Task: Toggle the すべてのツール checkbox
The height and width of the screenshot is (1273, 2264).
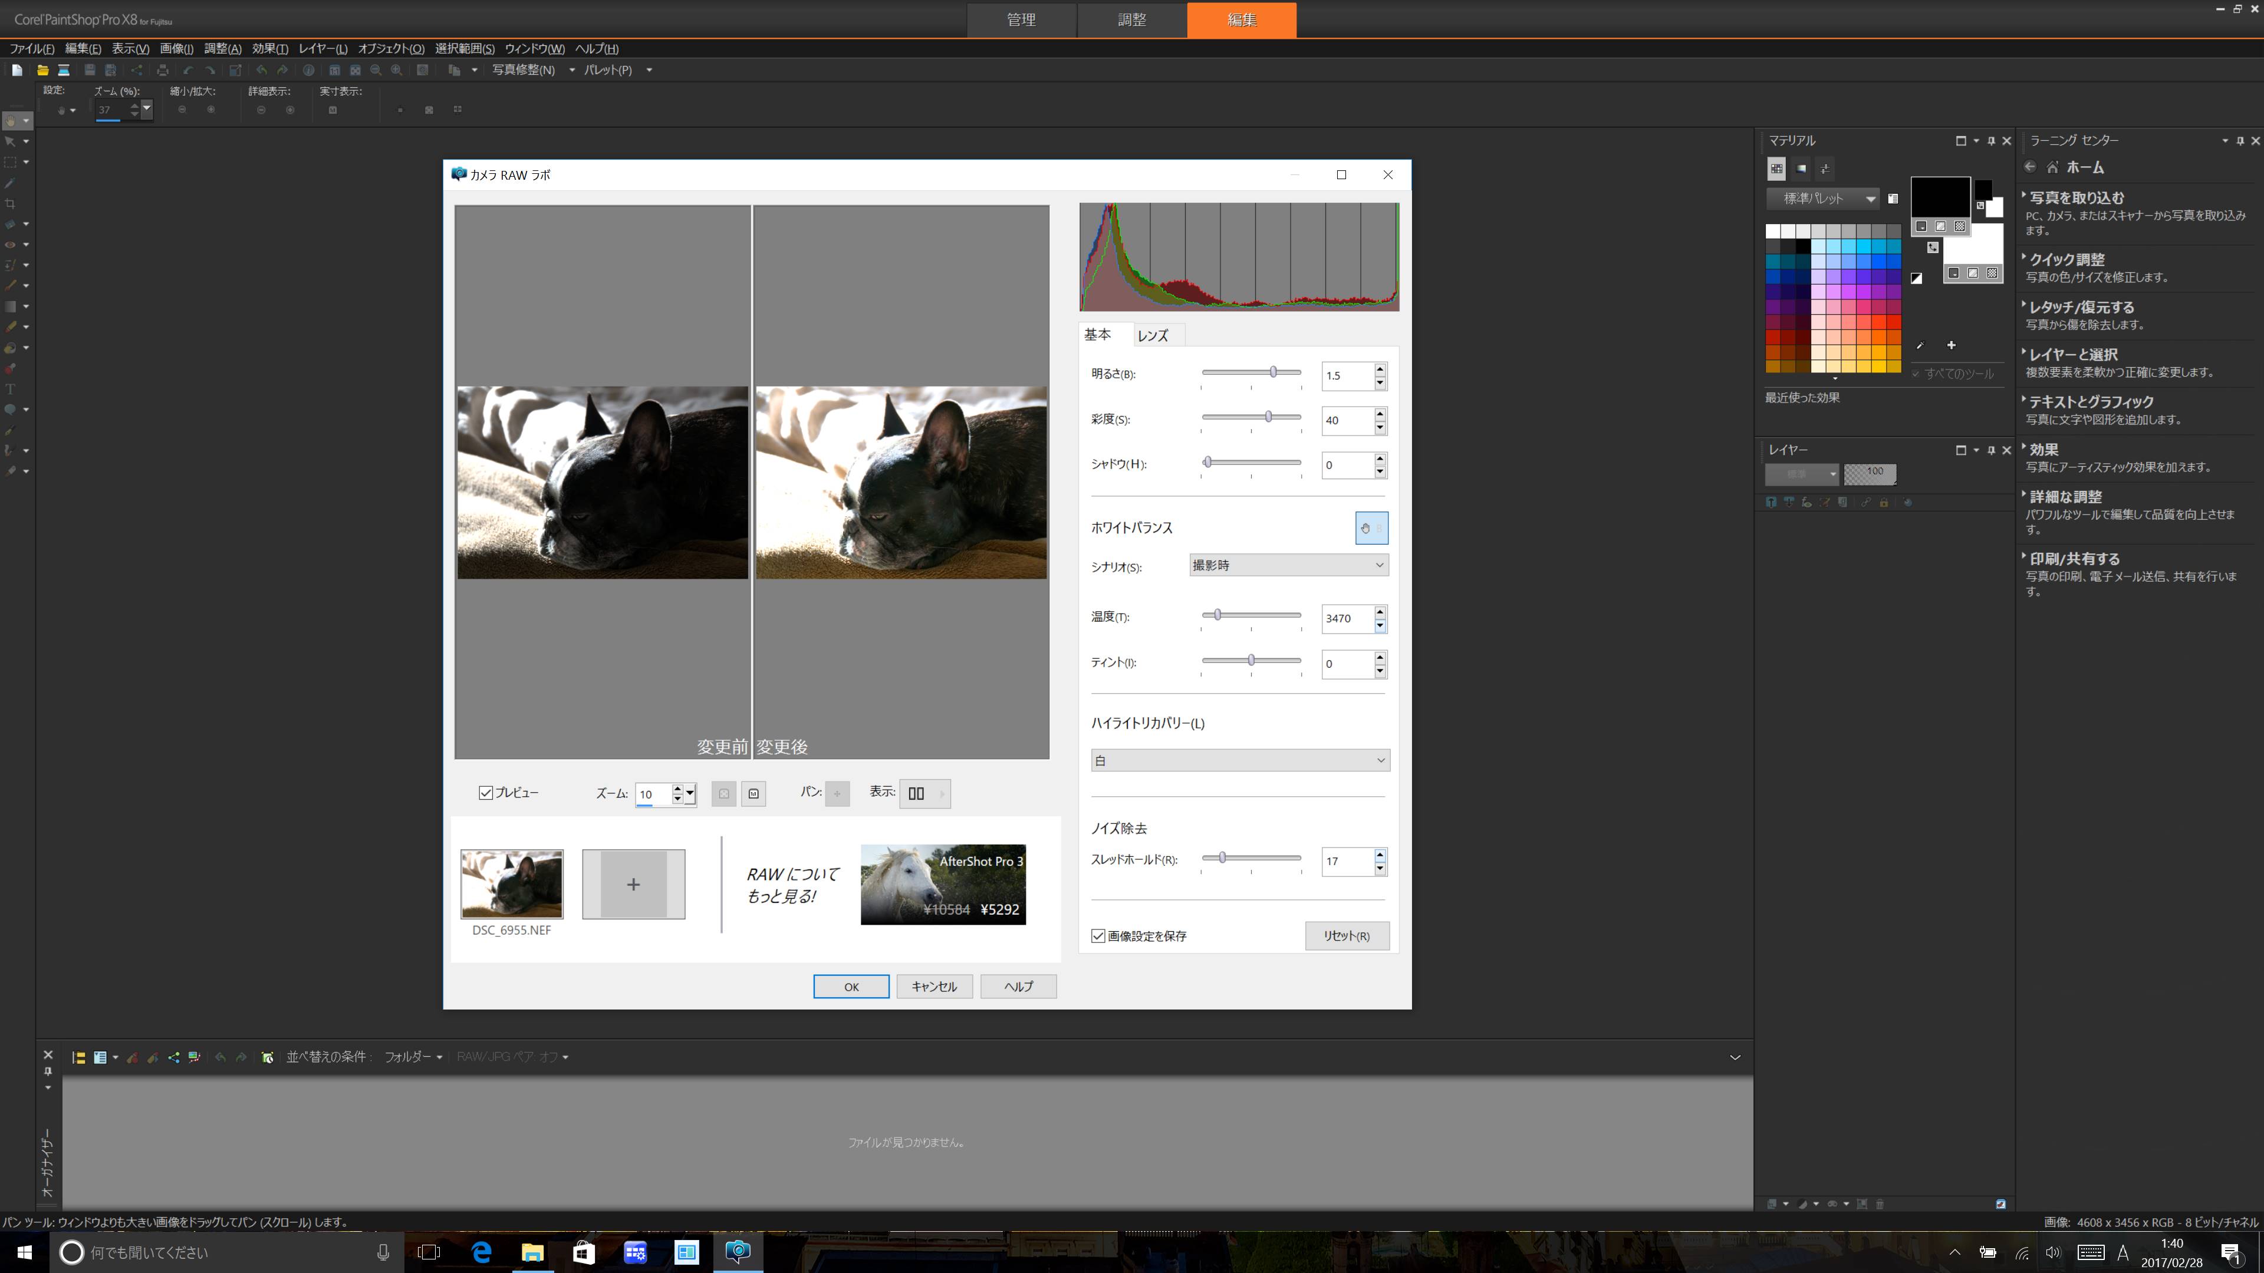Action: click(1915, 374)
